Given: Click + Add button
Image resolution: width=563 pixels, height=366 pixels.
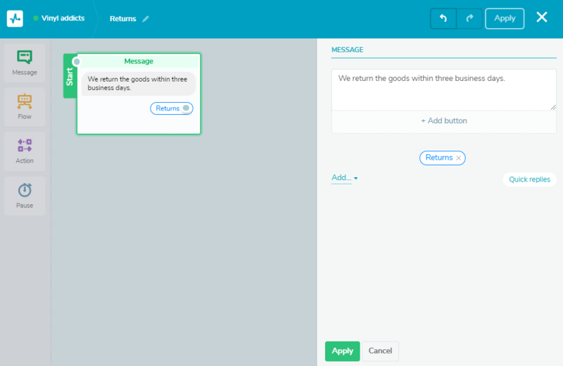Looking at the screenshot, I should [x=444, y=121].
